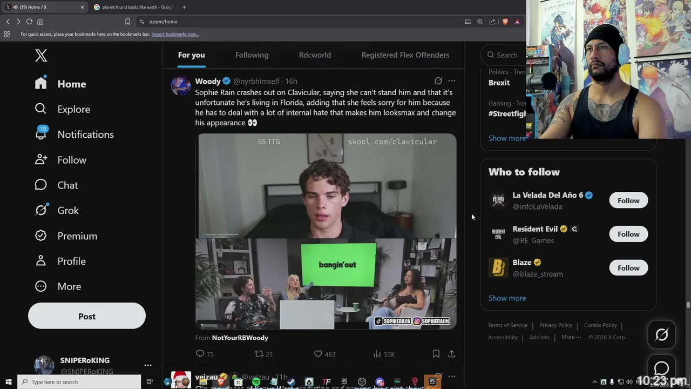Open the floating Grok button
The width and height of the screenshot is (691, 389).
pyautogui.click(x=661, y=334)
